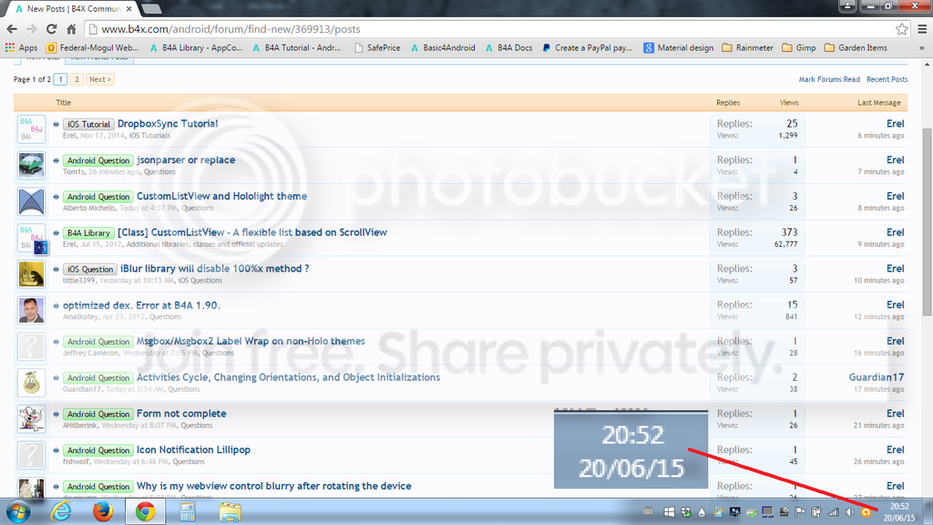Open CustomListView and Hololight theme thread

click(222, 196)
